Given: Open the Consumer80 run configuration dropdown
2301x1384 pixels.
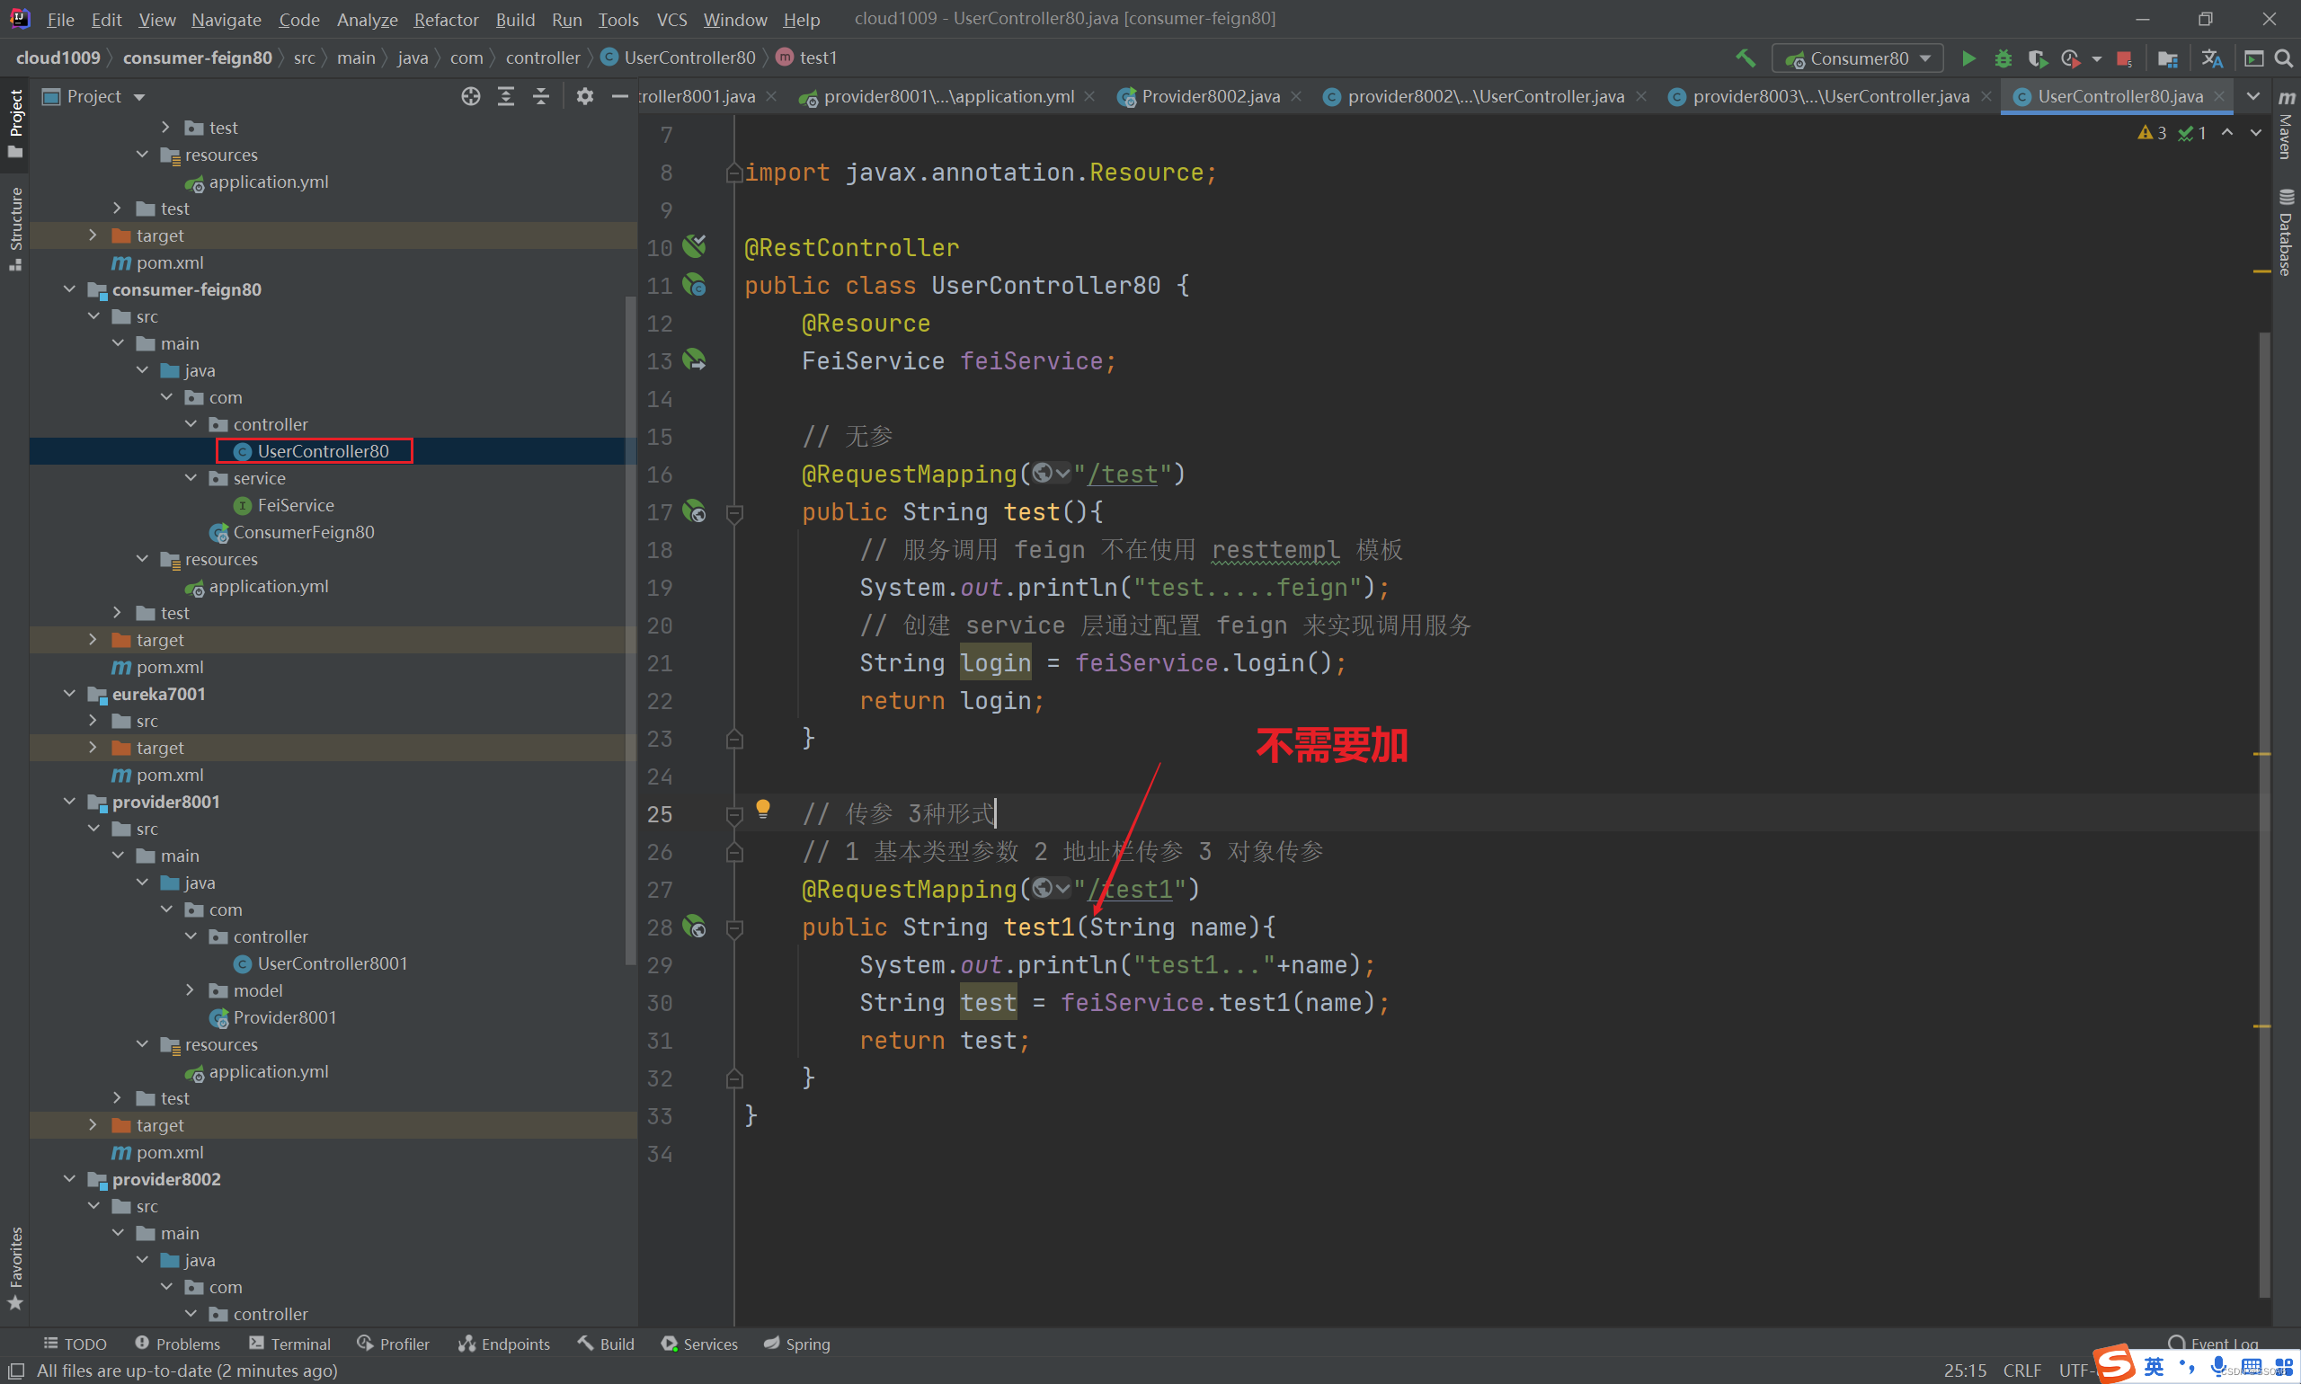Looking at the screenshot, I should click(x=1858, y=58).
